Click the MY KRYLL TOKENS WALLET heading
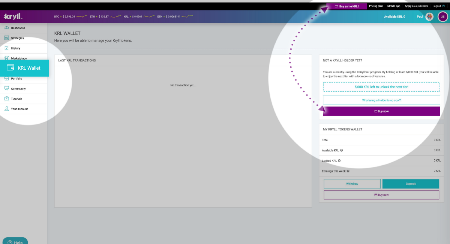 click(x=343, y=129)
